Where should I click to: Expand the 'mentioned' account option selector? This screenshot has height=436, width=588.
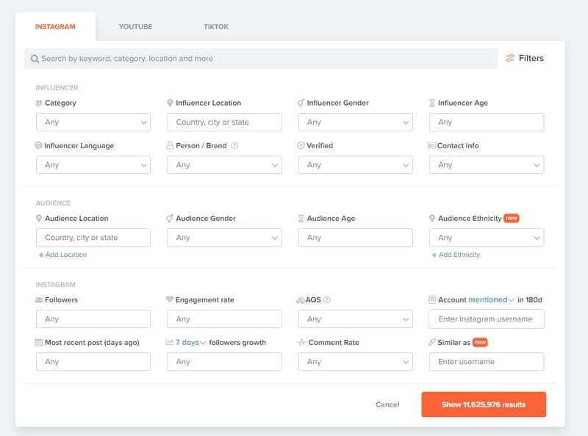tap(491, 299)
